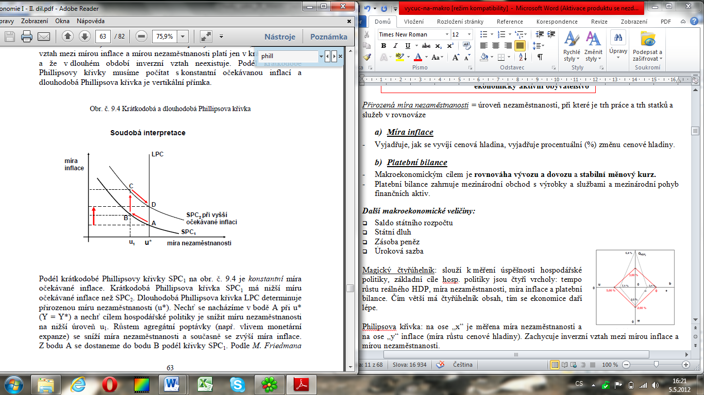Print the PDF in Adobe Reader

coord(27,37)
